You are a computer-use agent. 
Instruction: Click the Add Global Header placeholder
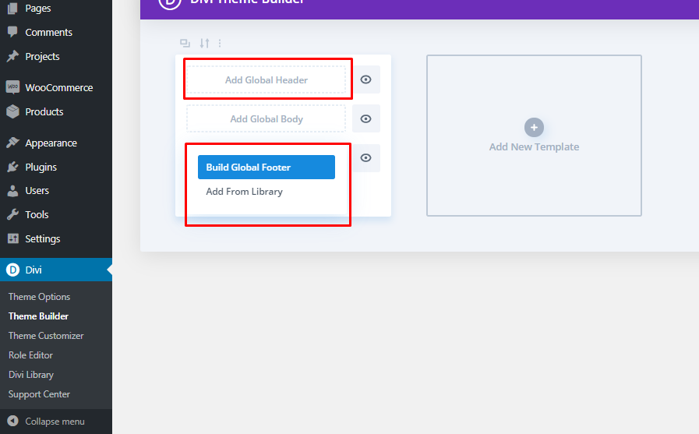[x=266, y=79]
